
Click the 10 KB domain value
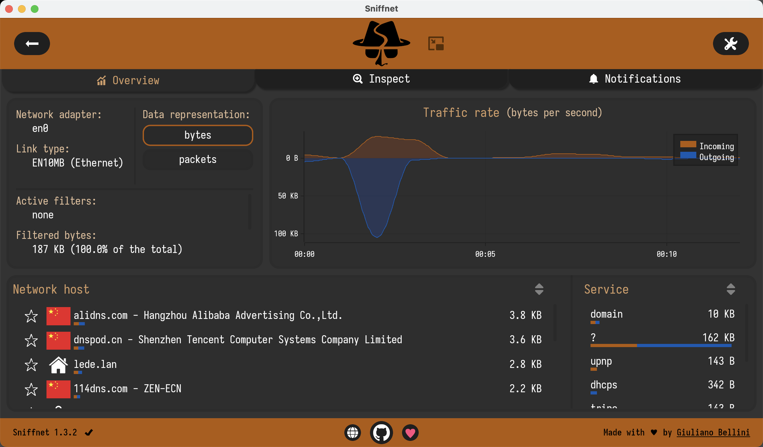(721, 314)
